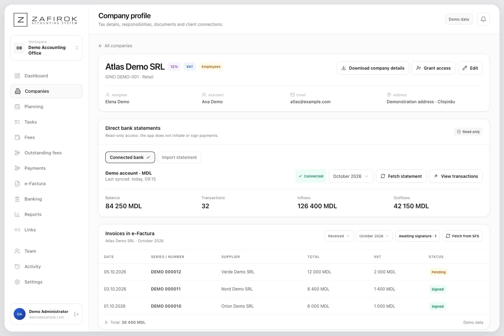504x336 pixels.
Task: Expand the Demo Accounting Office workspace switcher
Action: click(x=46, y=48)
